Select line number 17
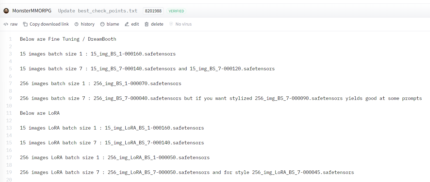Image resolution: width=430 pixels, height=182 pixels. click(9, 157)
